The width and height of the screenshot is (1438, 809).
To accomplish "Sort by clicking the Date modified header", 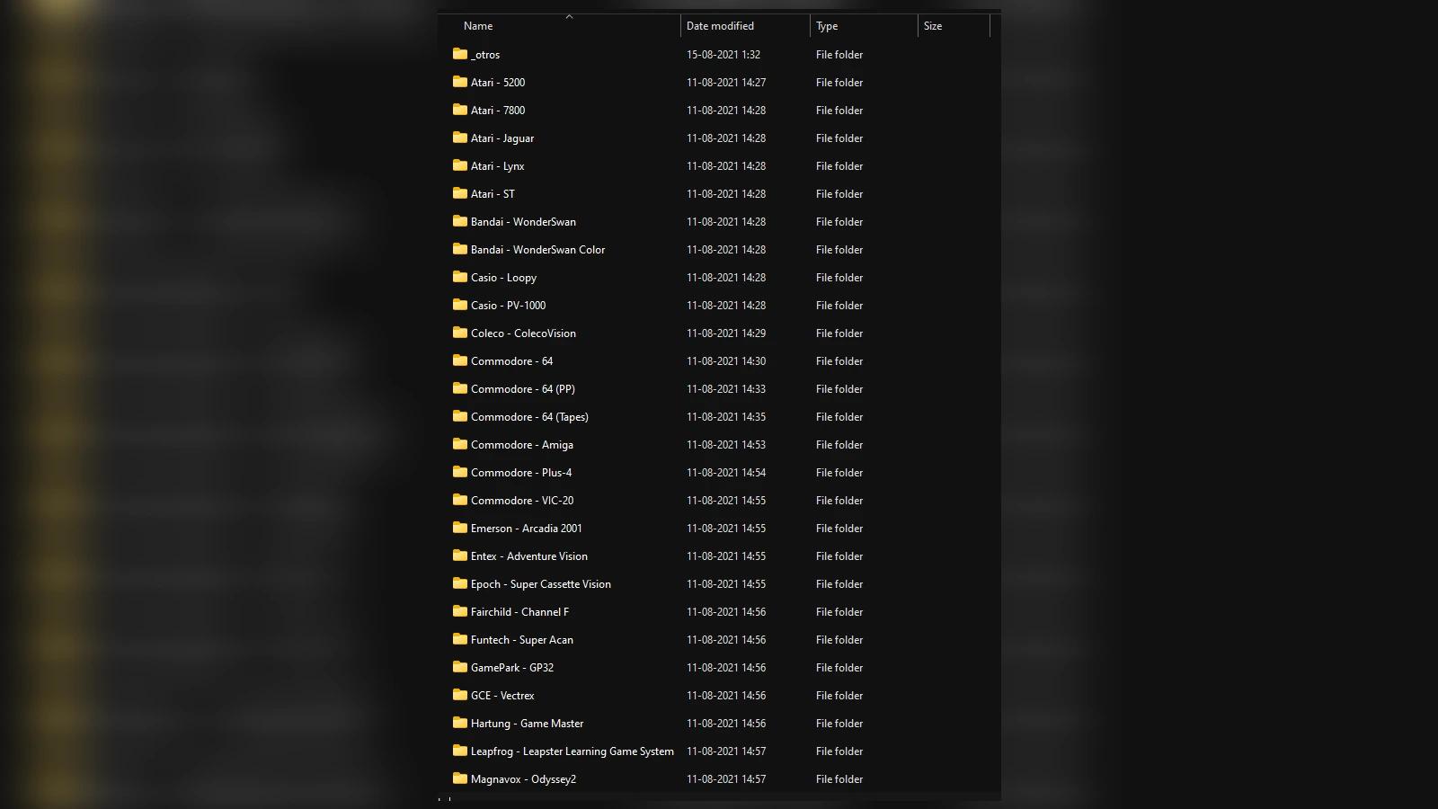I will [721, 25].
